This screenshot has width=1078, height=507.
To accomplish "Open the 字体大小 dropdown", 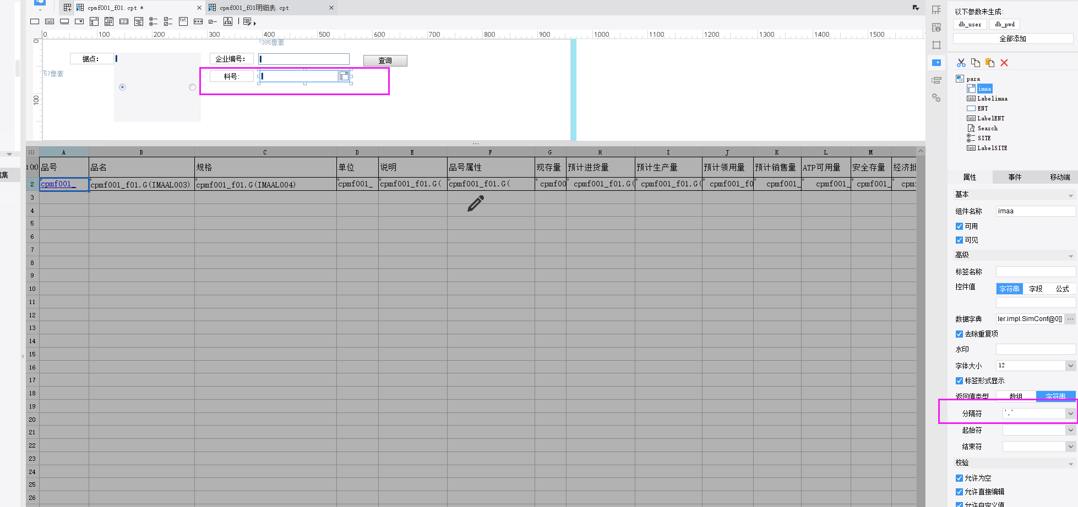I will point(1070,366).
